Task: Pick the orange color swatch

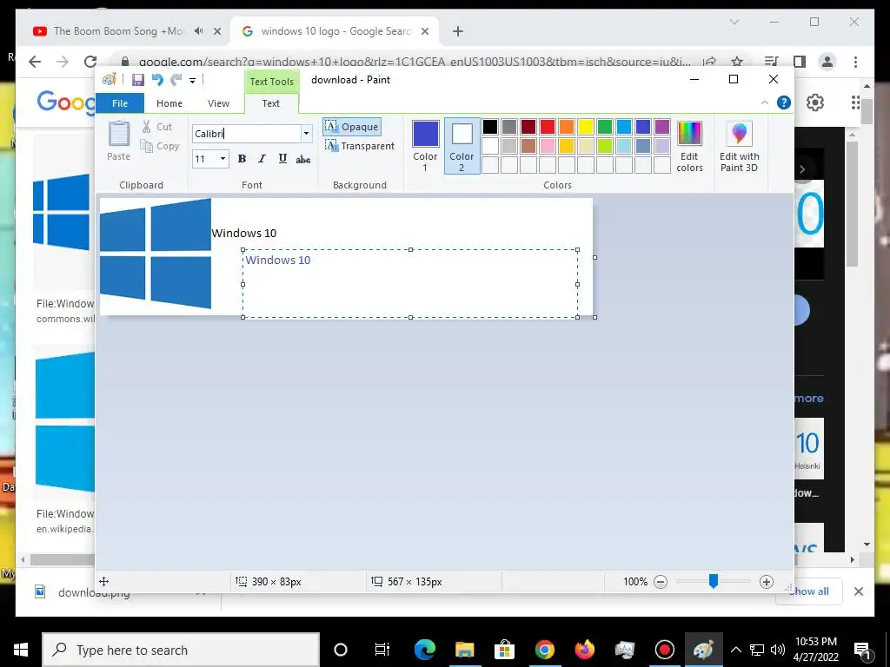Action: pos(567,127)
